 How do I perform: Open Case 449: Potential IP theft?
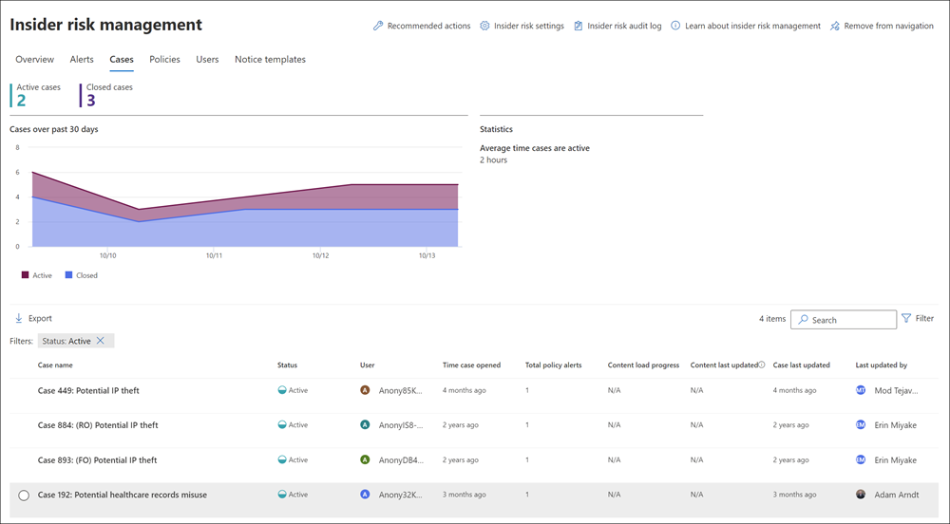point(88,390)
